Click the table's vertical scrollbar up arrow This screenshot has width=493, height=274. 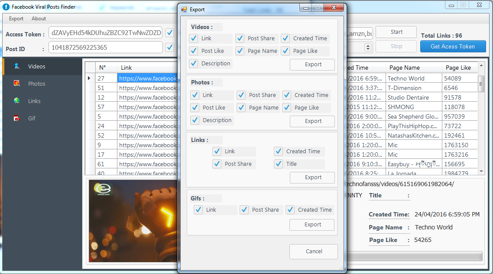481,65
